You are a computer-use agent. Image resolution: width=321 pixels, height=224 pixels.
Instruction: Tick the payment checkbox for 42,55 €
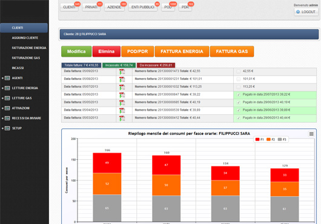pyautogui.click(x=238, y=71)
